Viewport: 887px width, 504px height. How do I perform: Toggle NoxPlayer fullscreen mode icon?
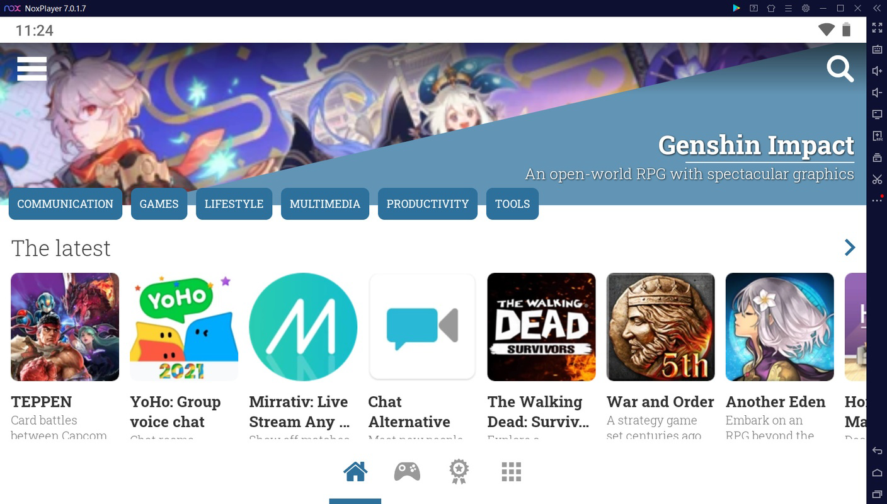877,28
